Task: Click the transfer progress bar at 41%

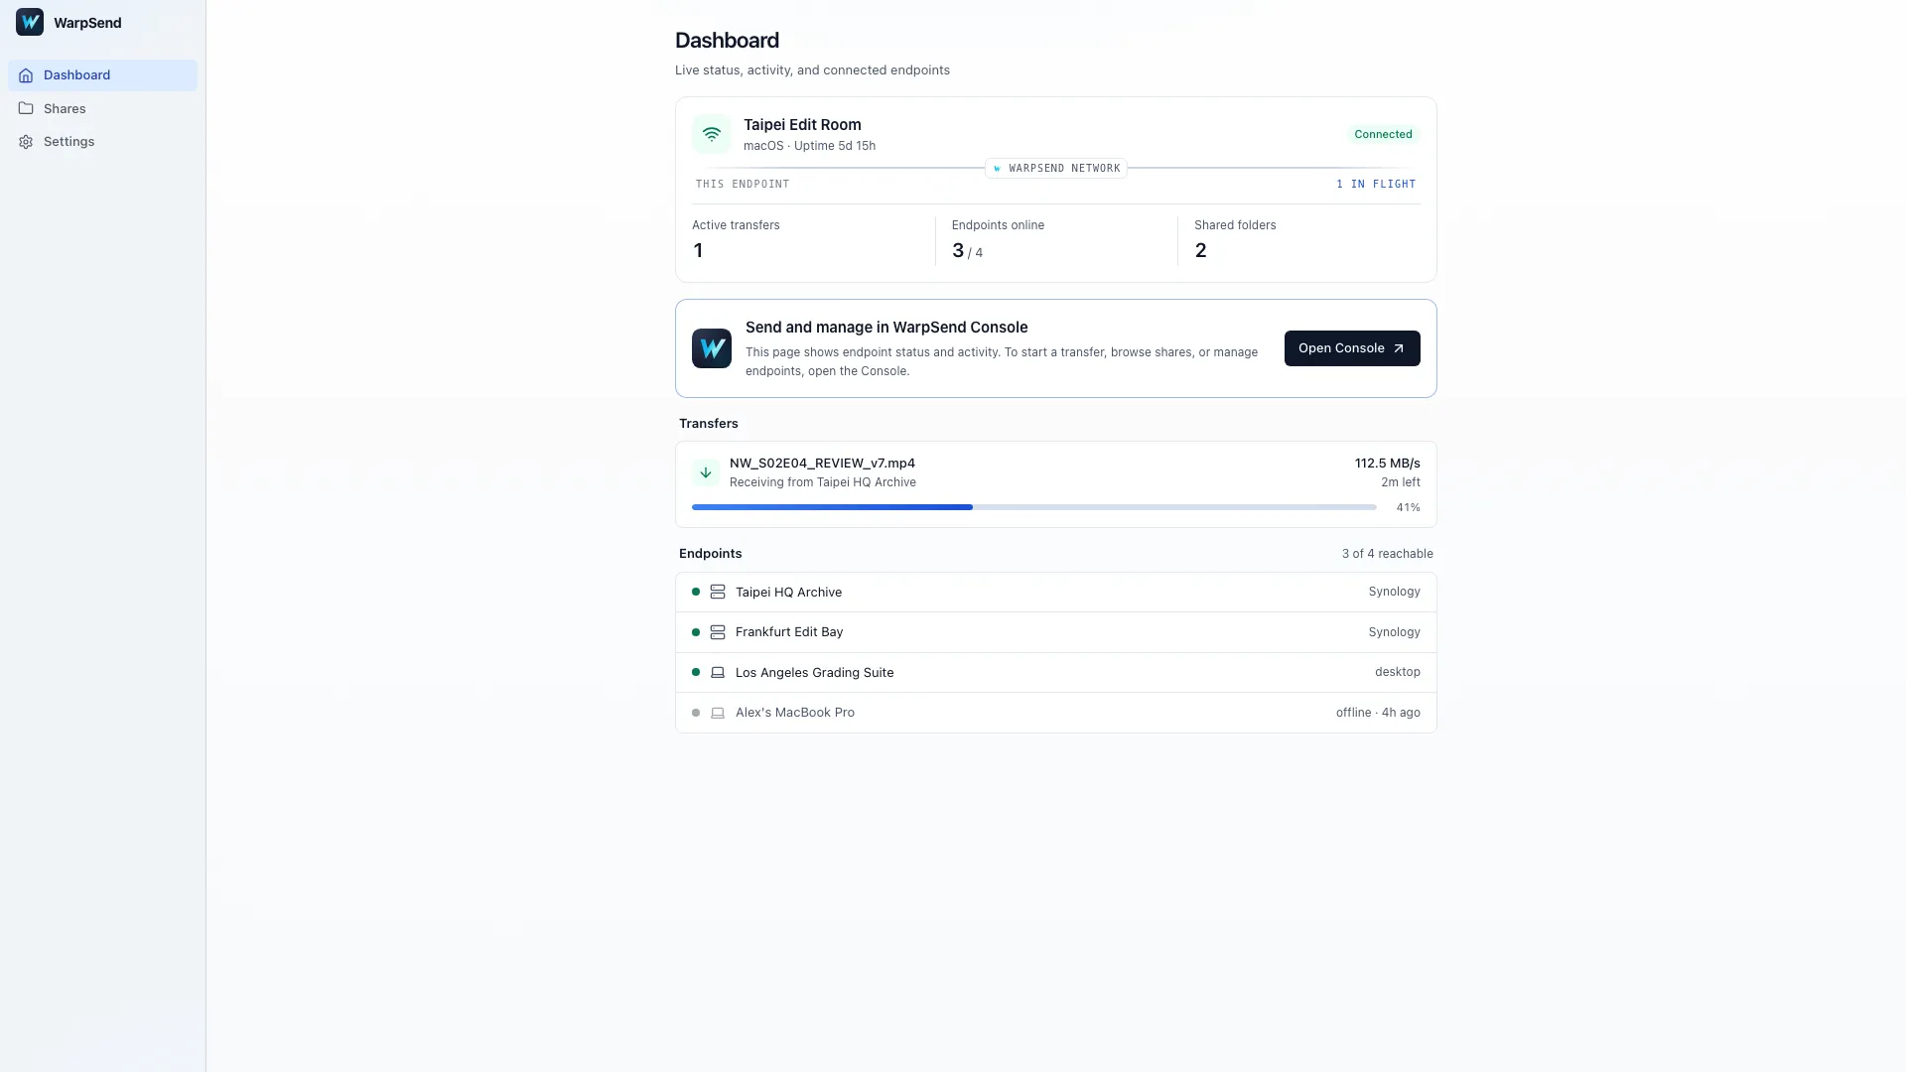Action: coord(1033,507)
